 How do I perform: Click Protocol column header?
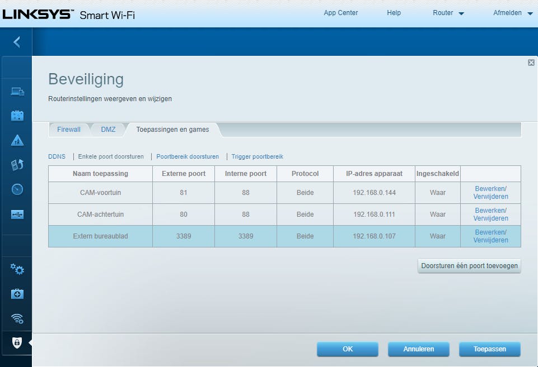point(305,174)
